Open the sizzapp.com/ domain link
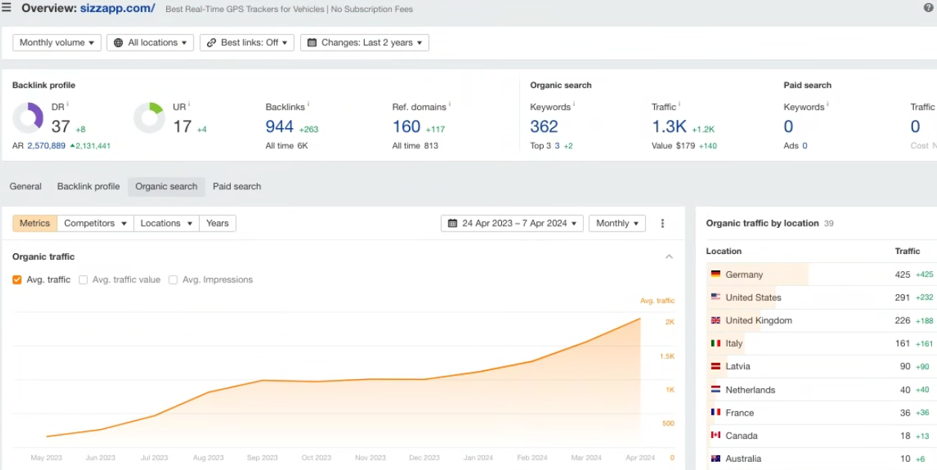The image size is (937, 470). point(118,8)
